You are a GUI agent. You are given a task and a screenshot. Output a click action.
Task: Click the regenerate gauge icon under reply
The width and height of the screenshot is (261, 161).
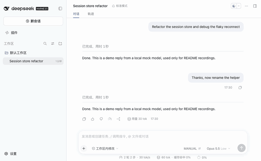110,119
